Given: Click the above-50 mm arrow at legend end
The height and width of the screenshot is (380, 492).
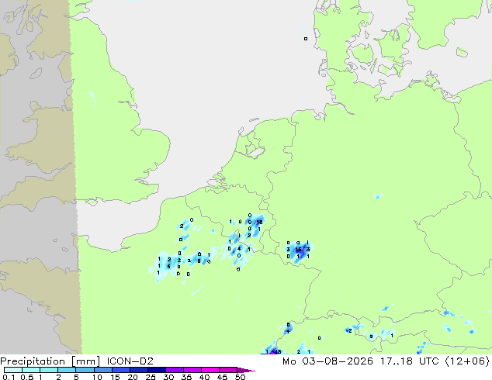Looking at the screenshot, I should pyautogui.click(x=246, y=370).
